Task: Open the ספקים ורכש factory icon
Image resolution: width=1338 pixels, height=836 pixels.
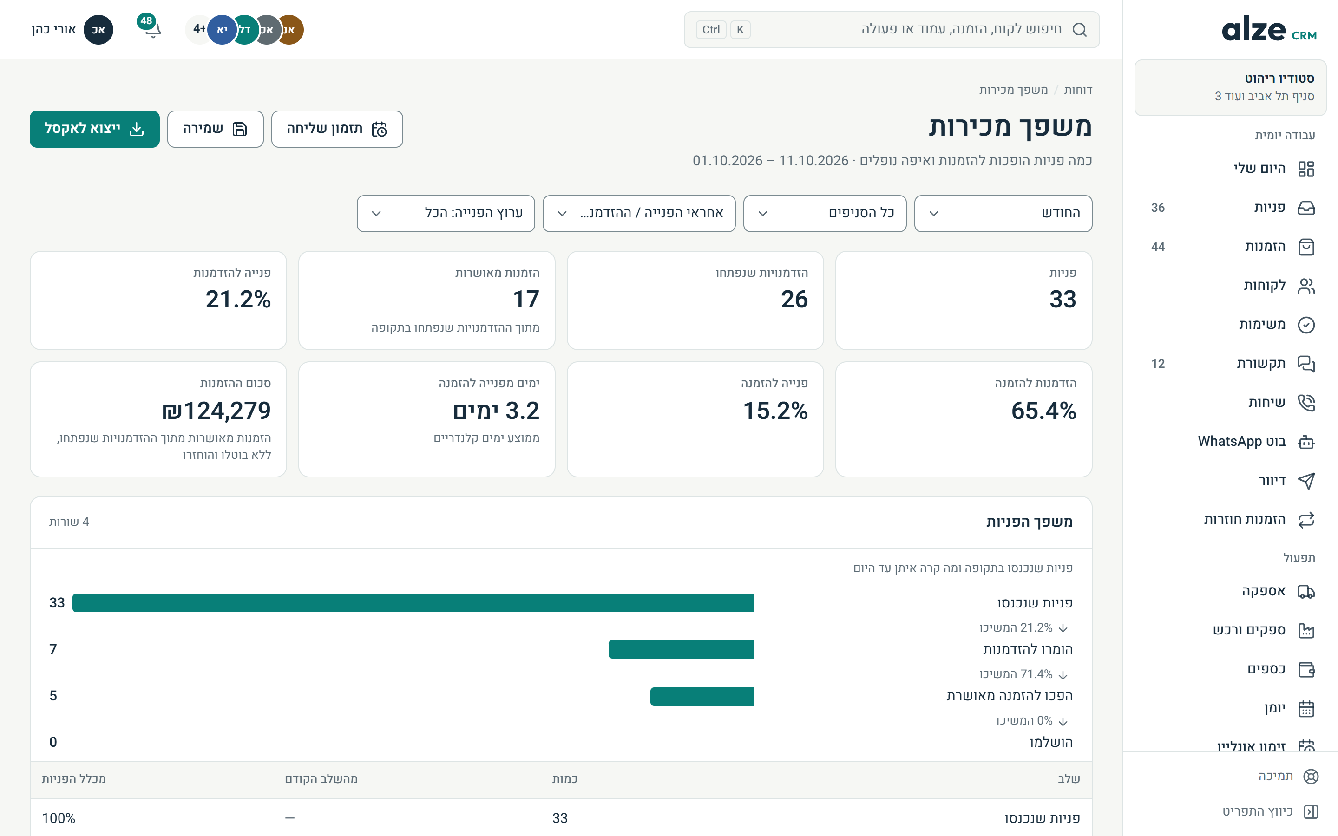Action: point(1306,630)
